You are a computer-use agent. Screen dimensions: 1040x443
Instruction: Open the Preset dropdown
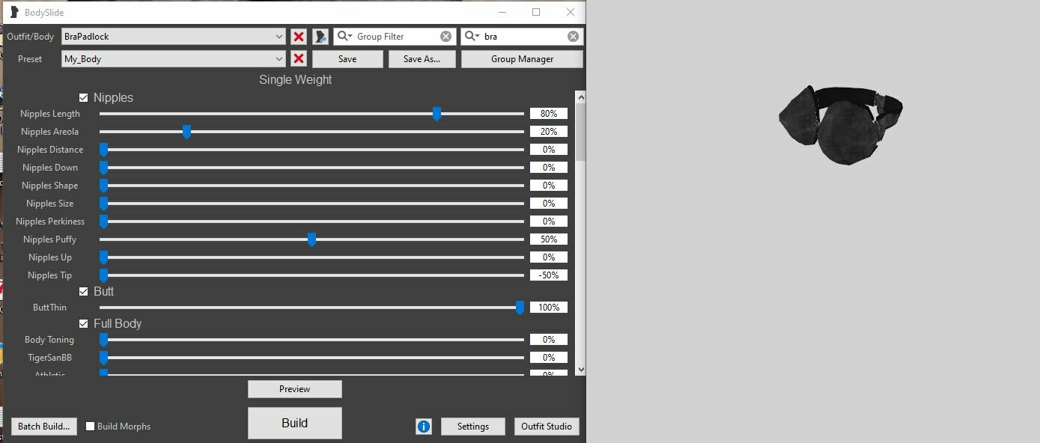pyautogui.click(x=173, y=58)
